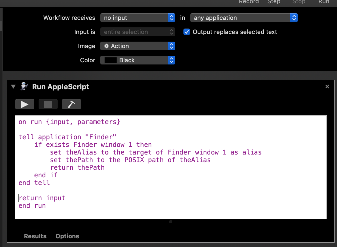
Task: Open the disabled 'entire selection' dropdown
Action: [138, 32]
